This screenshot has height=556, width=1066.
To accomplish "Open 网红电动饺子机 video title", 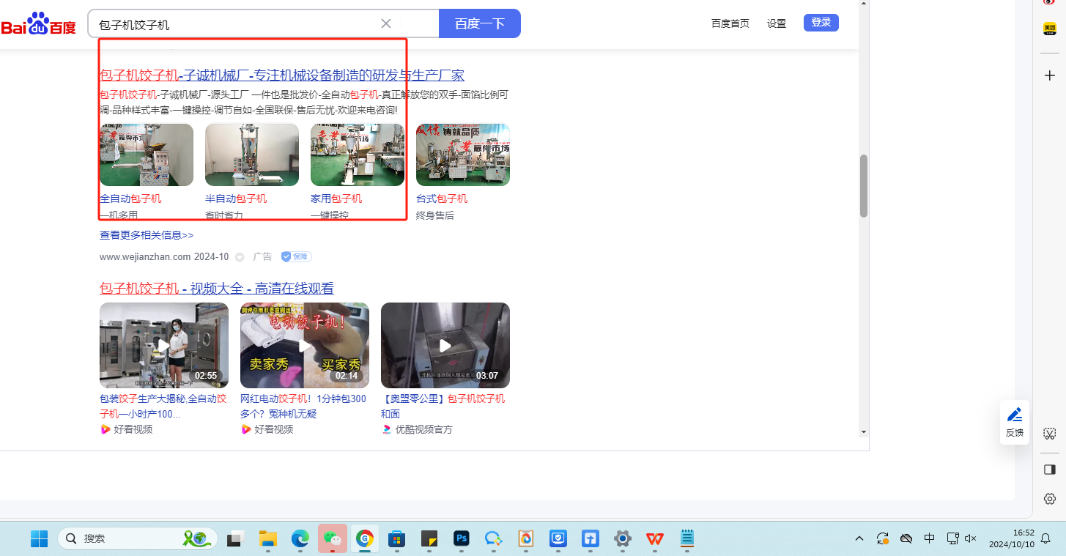I will 303,407.
